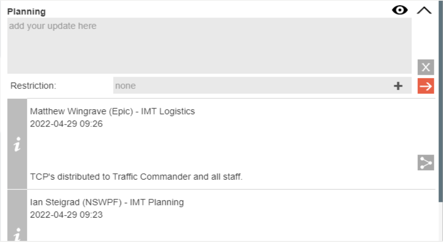Open the Restriction 'none' field
This screenshot has height=242, width=443.
tap(251, 86)
